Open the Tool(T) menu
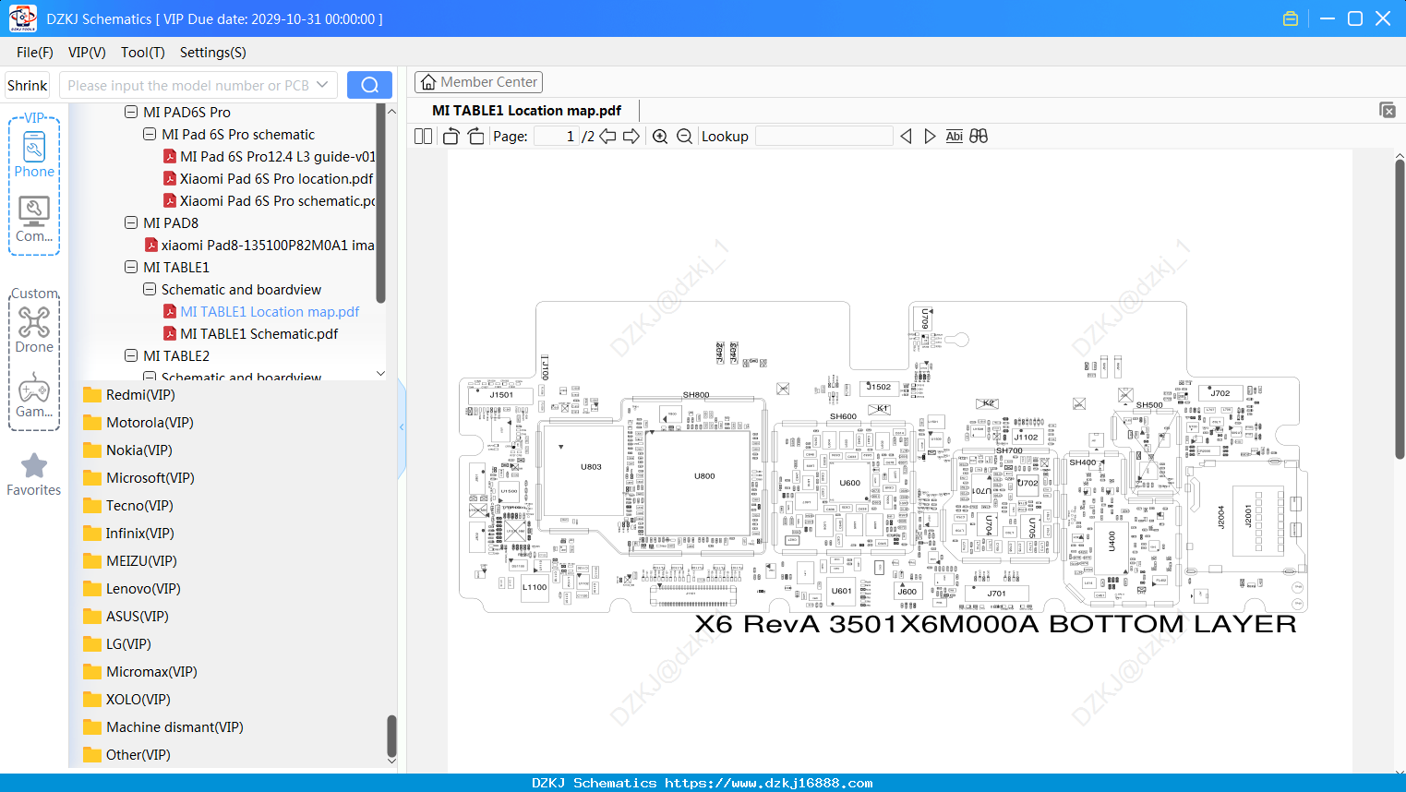 (143, 53)
